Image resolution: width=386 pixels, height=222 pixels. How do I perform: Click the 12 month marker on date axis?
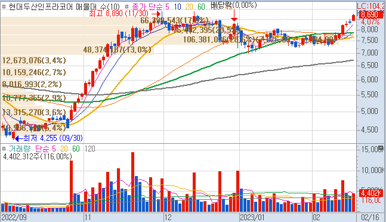tap(168, 218)
